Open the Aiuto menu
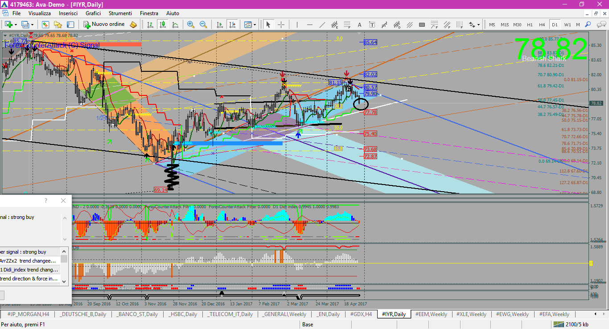The width and height of the screenshot is (609, 329). pos(173,13)
